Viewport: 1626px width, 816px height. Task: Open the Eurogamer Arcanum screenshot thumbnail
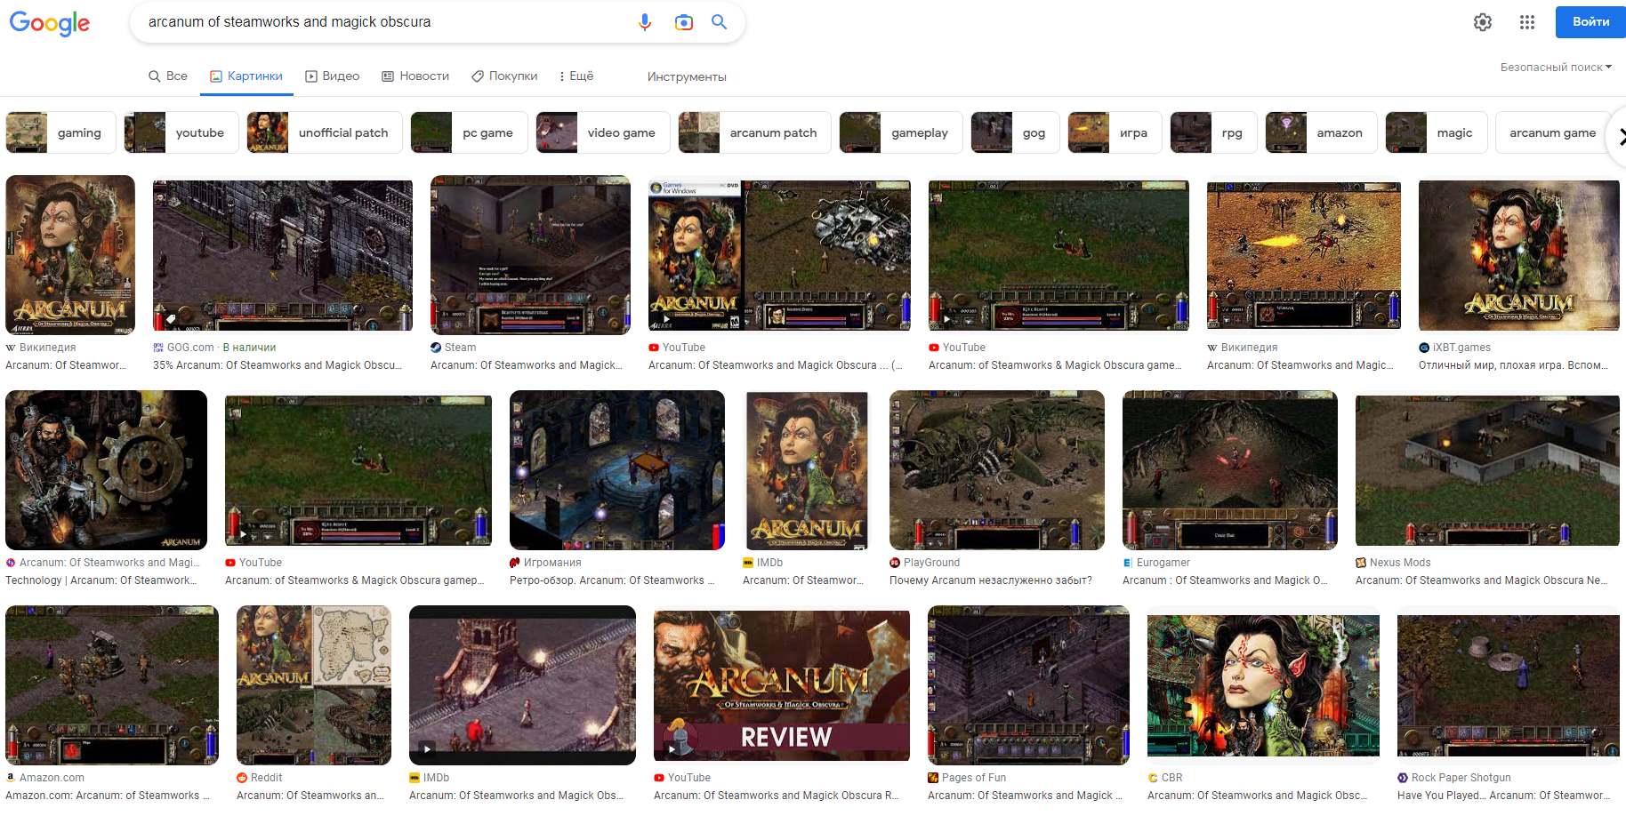tap(1230, 470)
